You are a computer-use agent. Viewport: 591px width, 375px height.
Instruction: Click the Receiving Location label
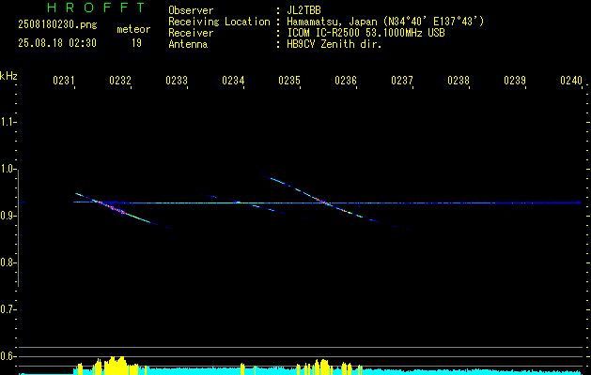219,22
